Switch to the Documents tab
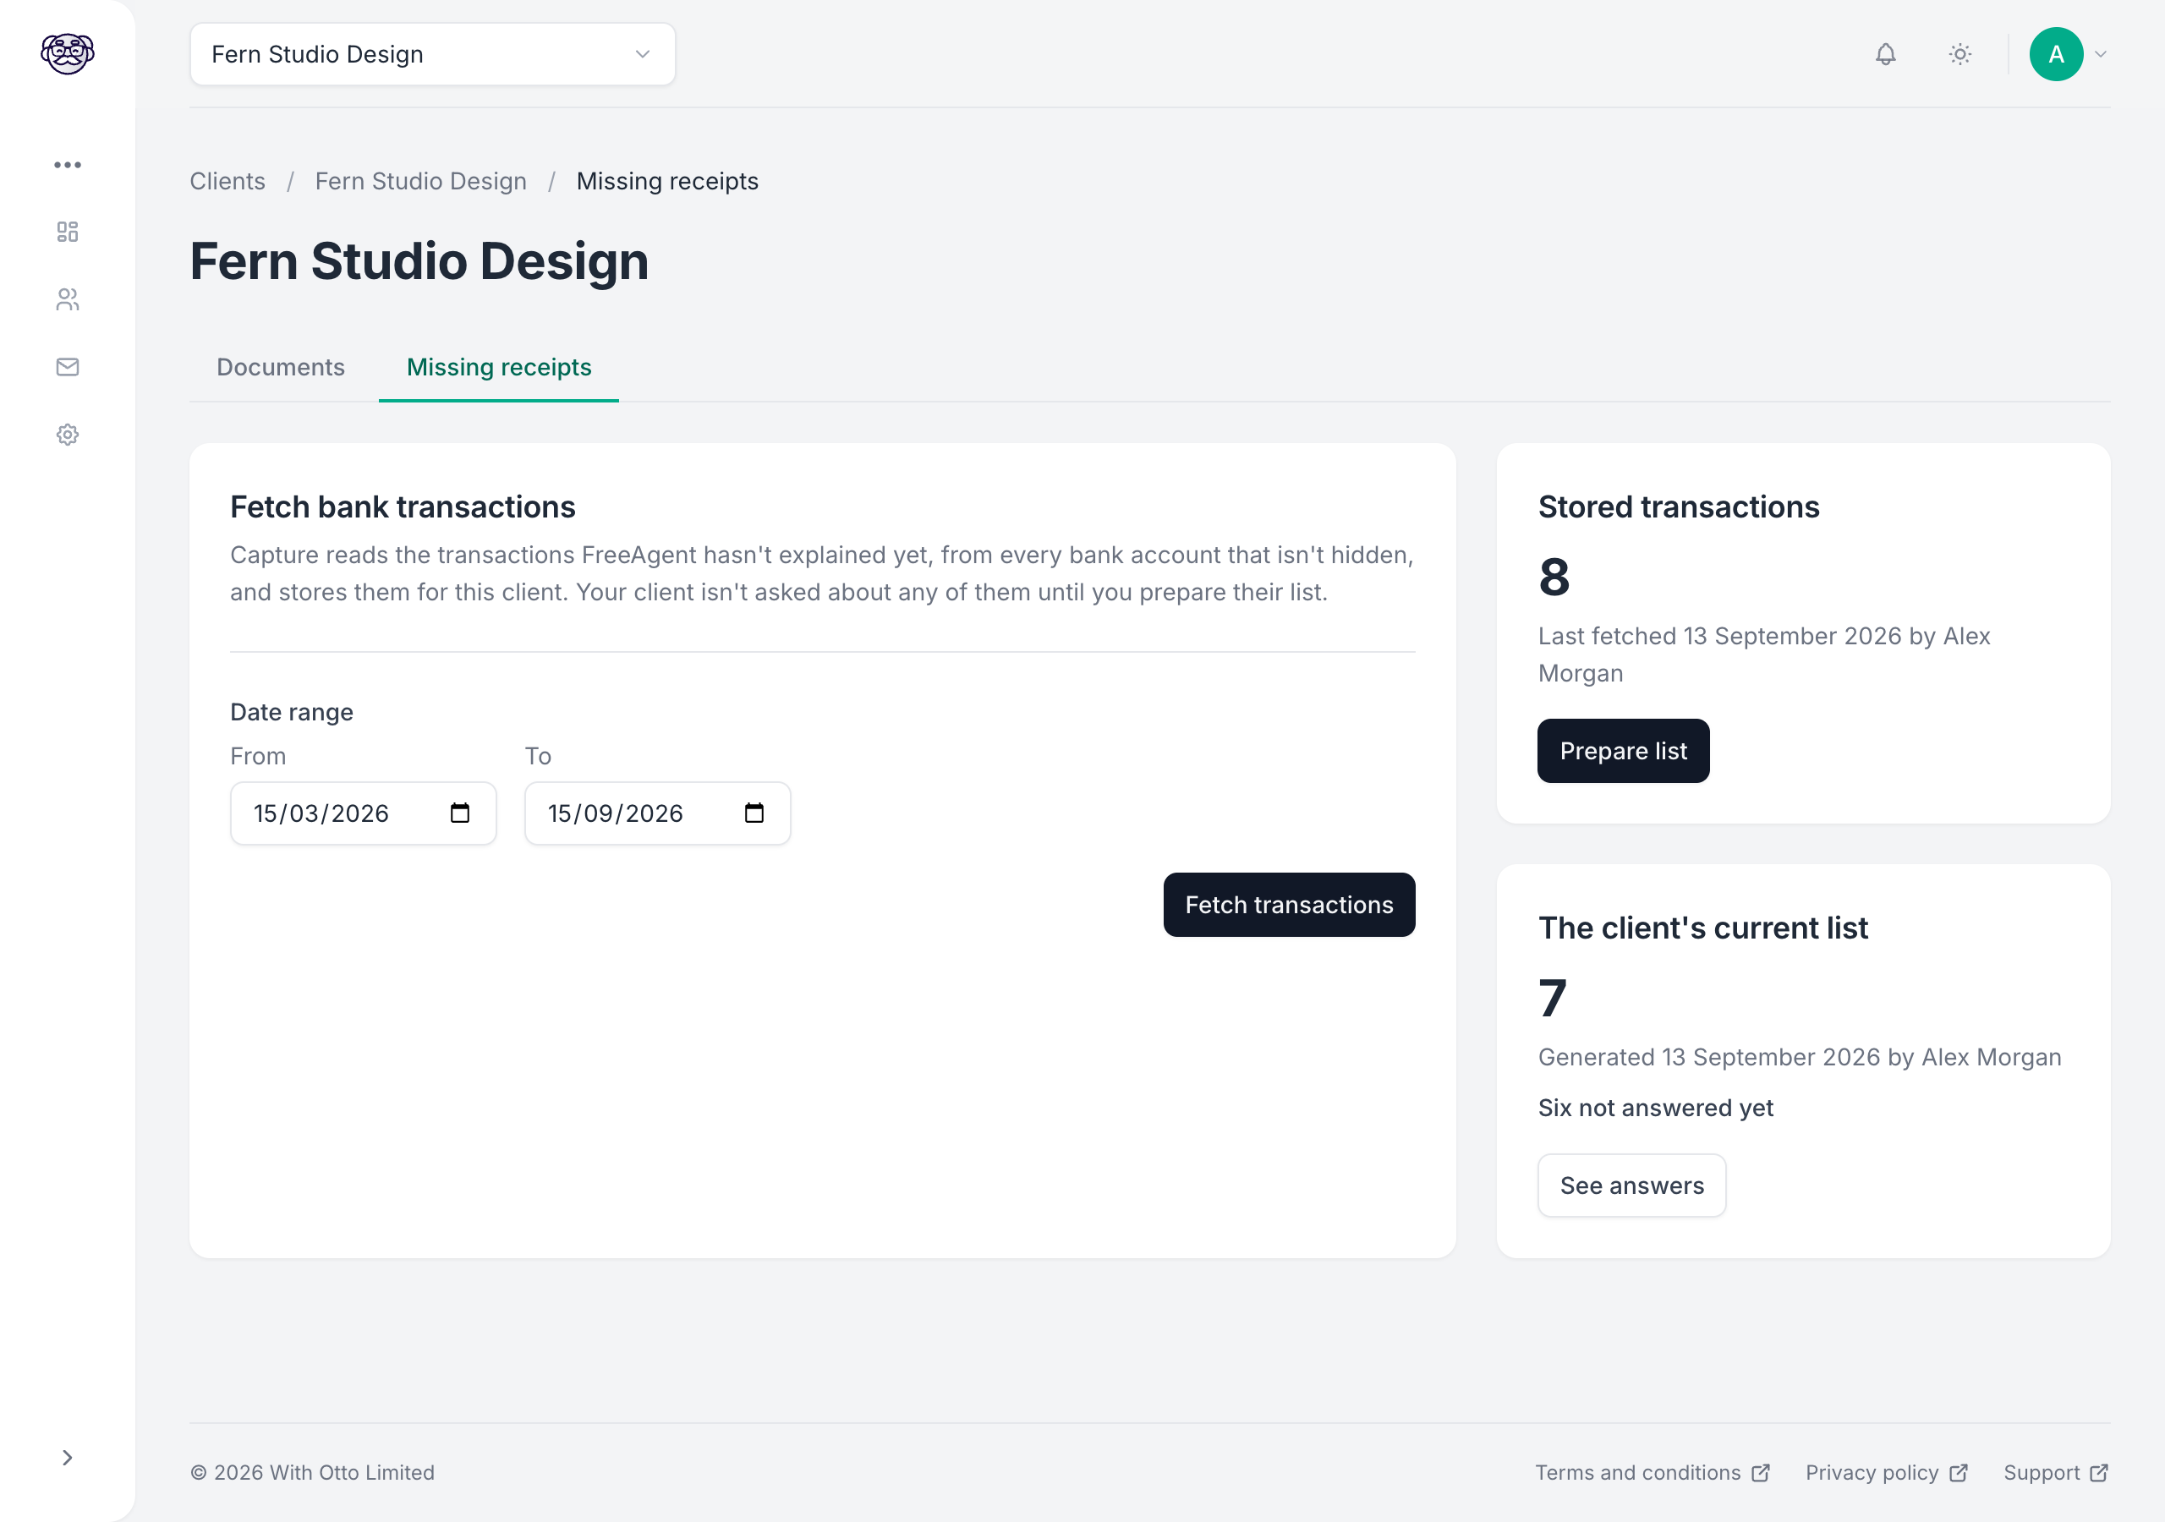Viewport: 2165px width, 1522px height. [281, 367]
